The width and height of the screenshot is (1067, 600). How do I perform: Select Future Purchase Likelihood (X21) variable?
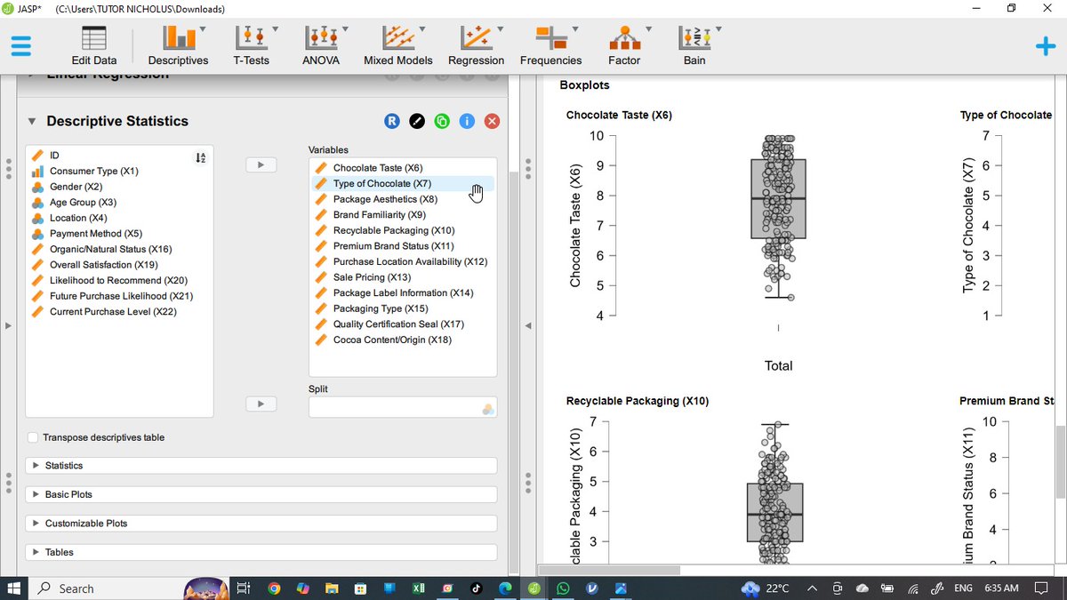coord(121,296)
